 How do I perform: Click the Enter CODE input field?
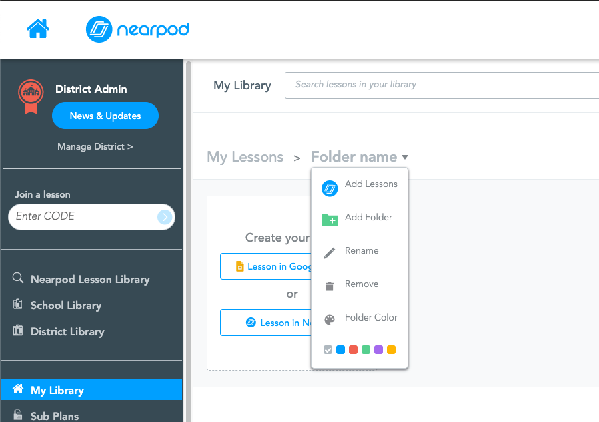coord(83,216)
